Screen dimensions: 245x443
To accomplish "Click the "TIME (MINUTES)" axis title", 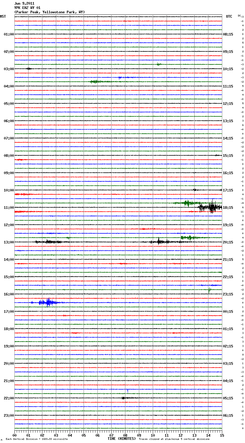I will pyautogui.click(x=122, y=439).
